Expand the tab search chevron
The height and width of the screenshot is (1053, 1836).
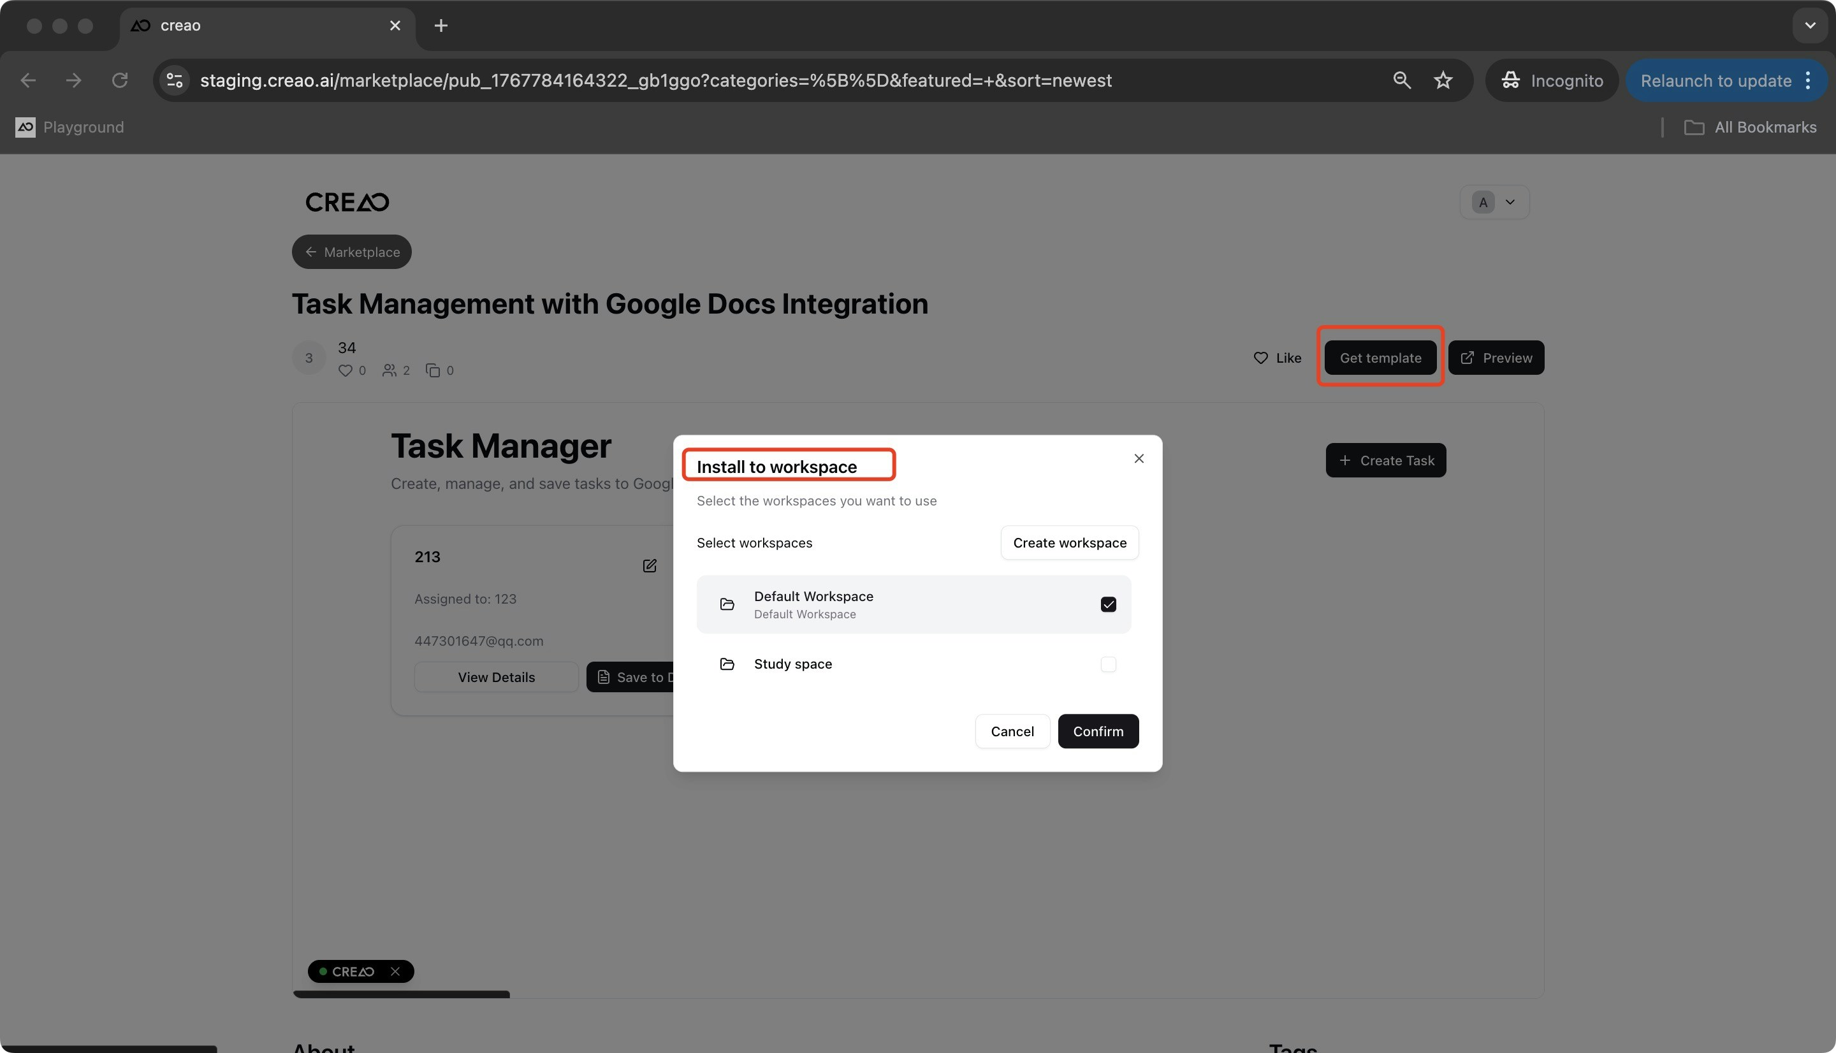point(1809,25)
